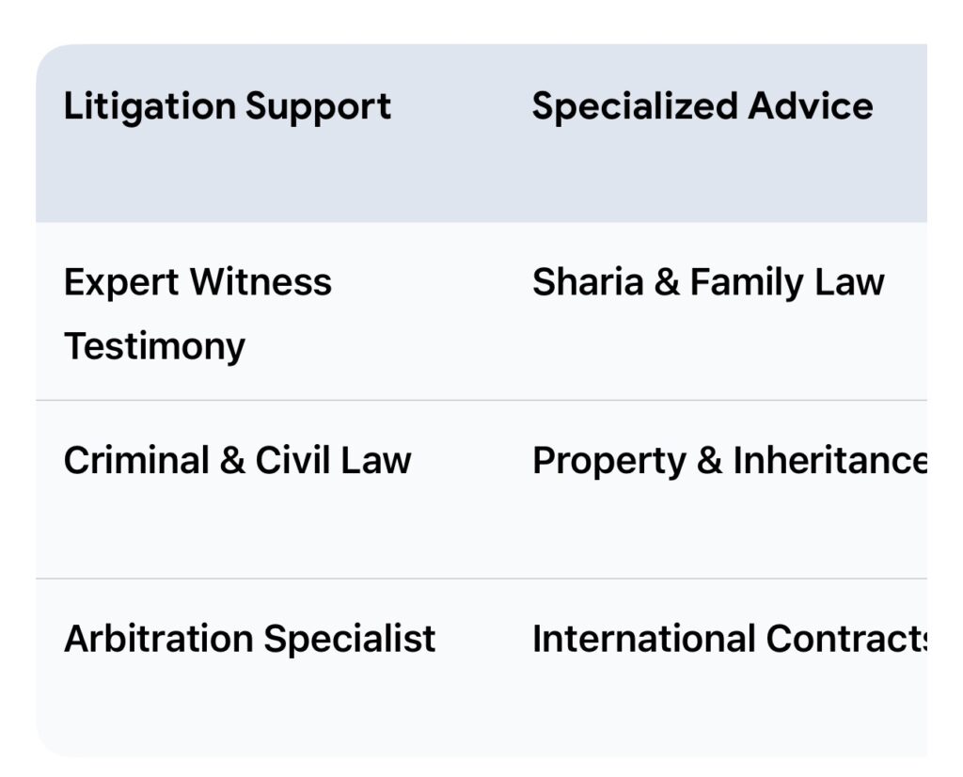Place cursor on the word "Inheritance"
963x777 pixels.
829,461
